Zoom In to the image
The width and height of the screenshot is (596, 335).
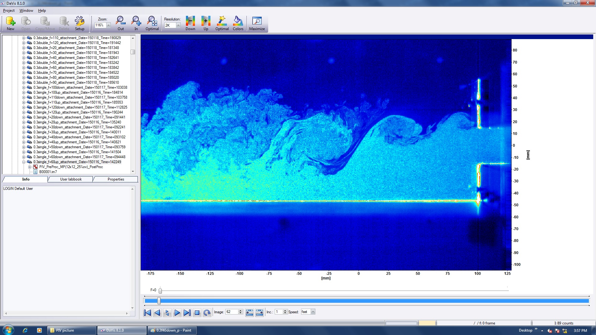coord(136,22)
